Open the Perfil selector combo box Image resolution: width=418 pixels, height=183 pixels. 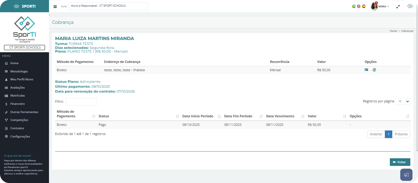(108, 6)
